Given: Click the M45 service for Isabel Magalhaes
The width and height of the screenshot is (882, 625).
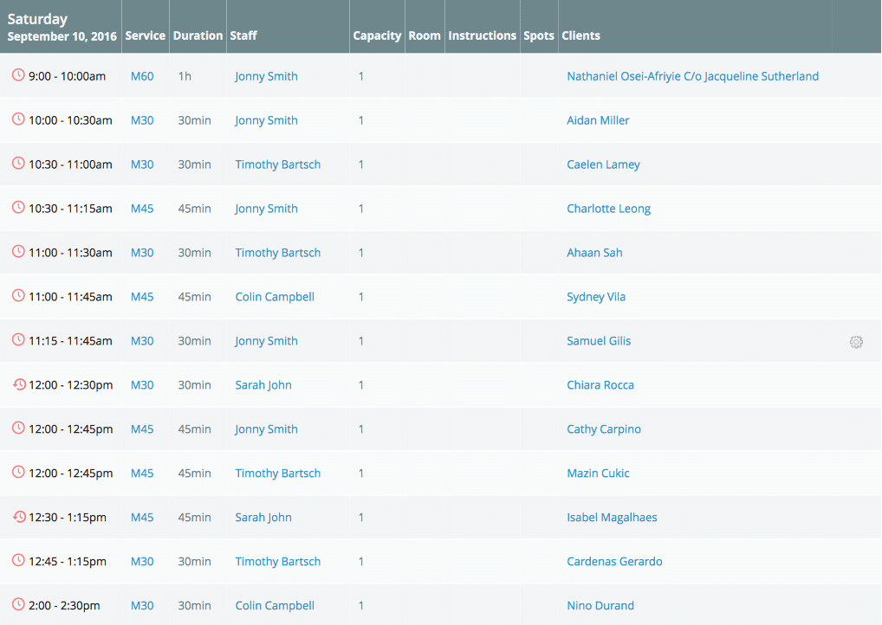Looking at the screenshot, I should tap(142, 518).
